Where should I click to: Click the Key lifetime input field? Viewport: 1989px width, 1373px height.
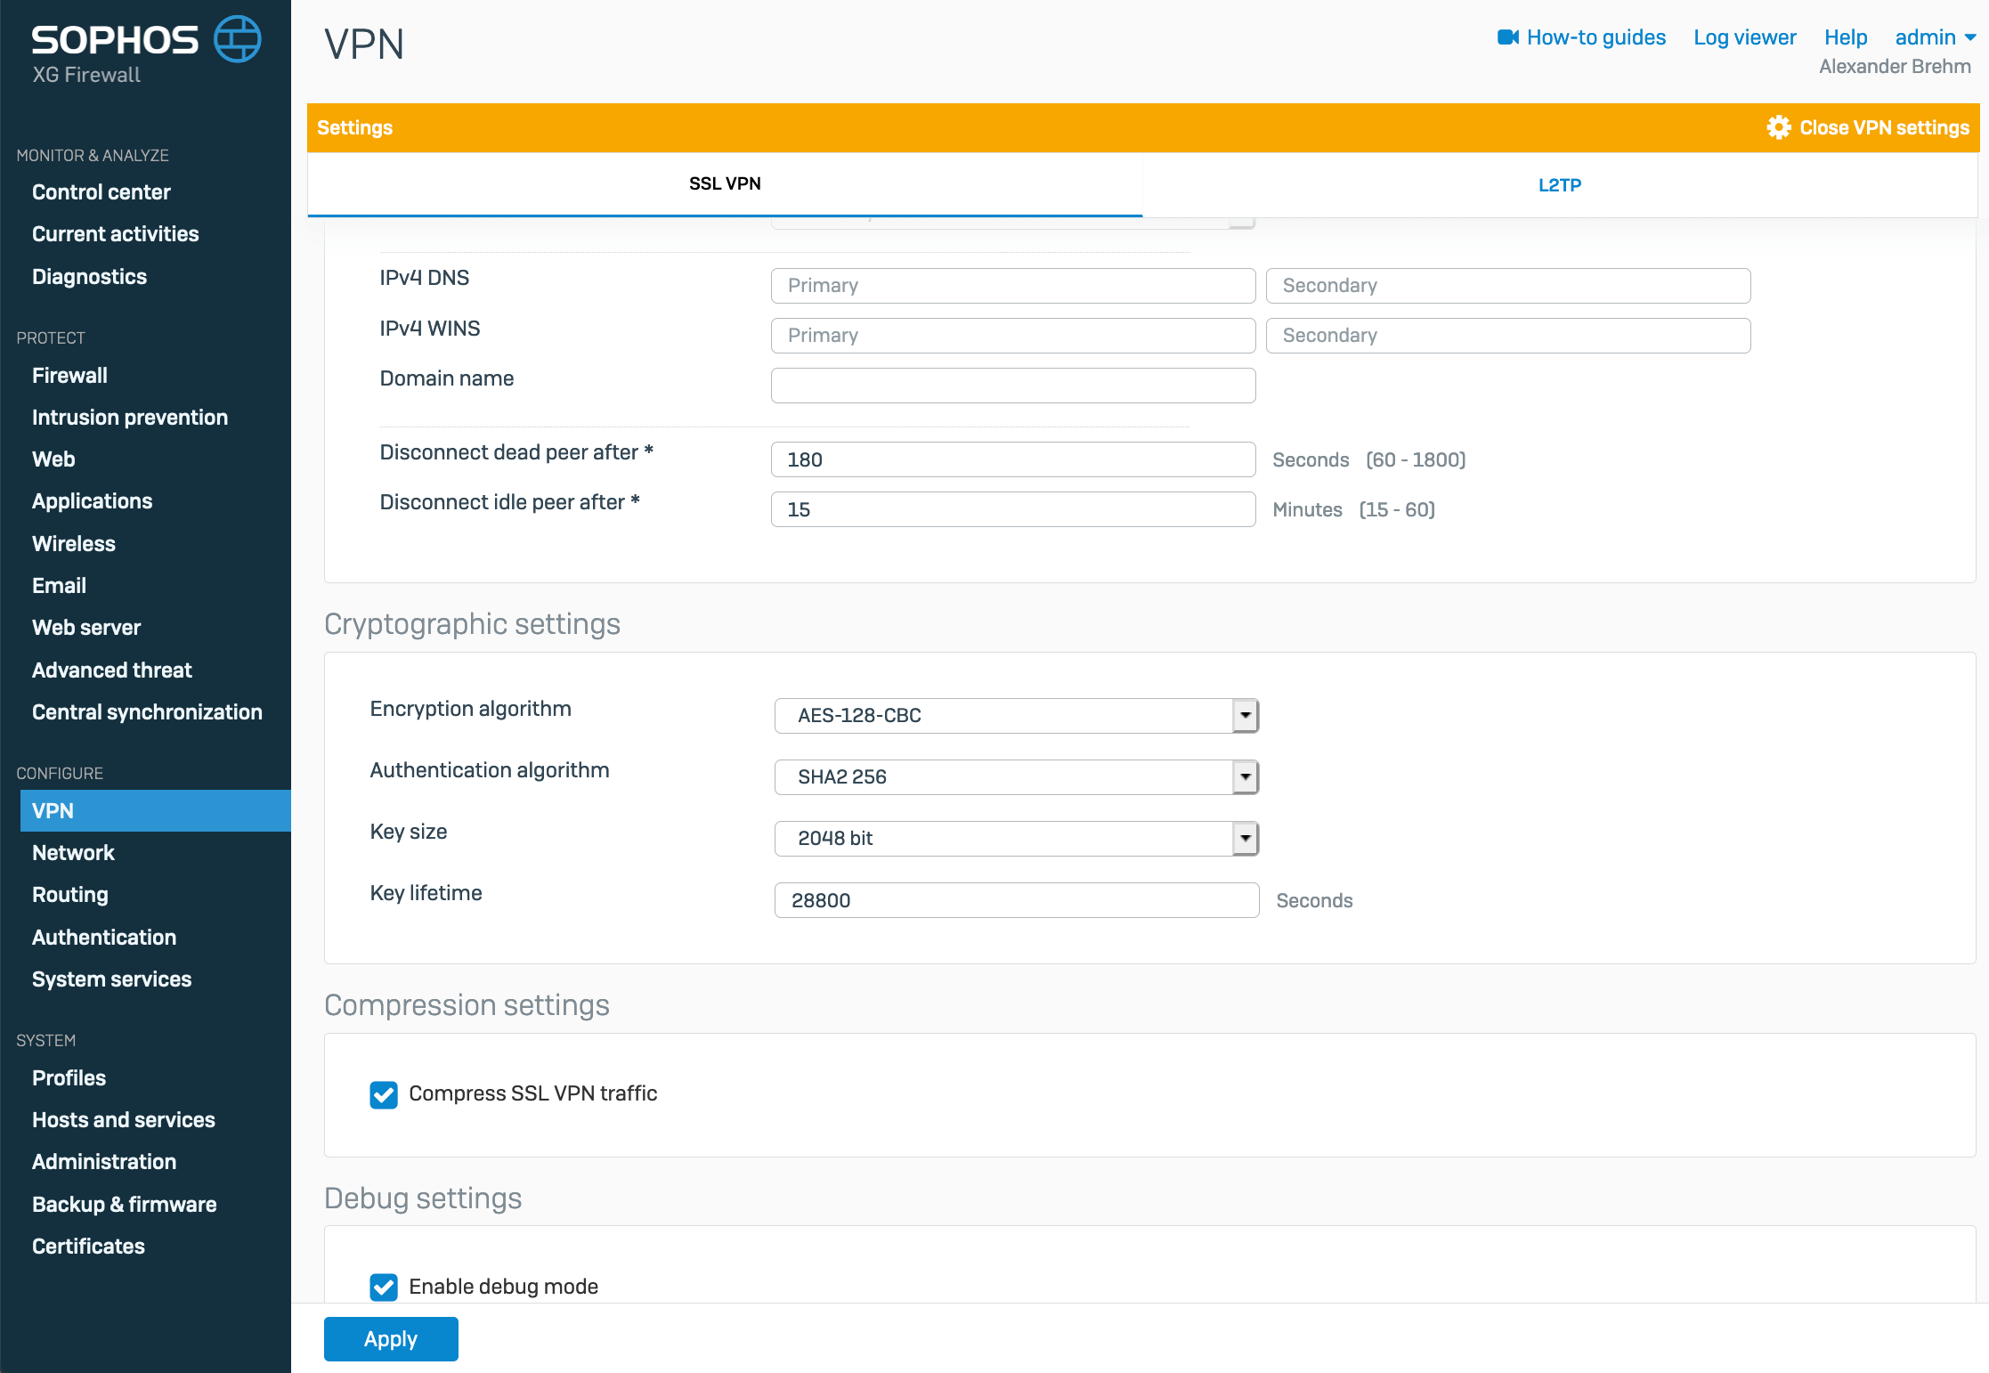pos(1016,900)
